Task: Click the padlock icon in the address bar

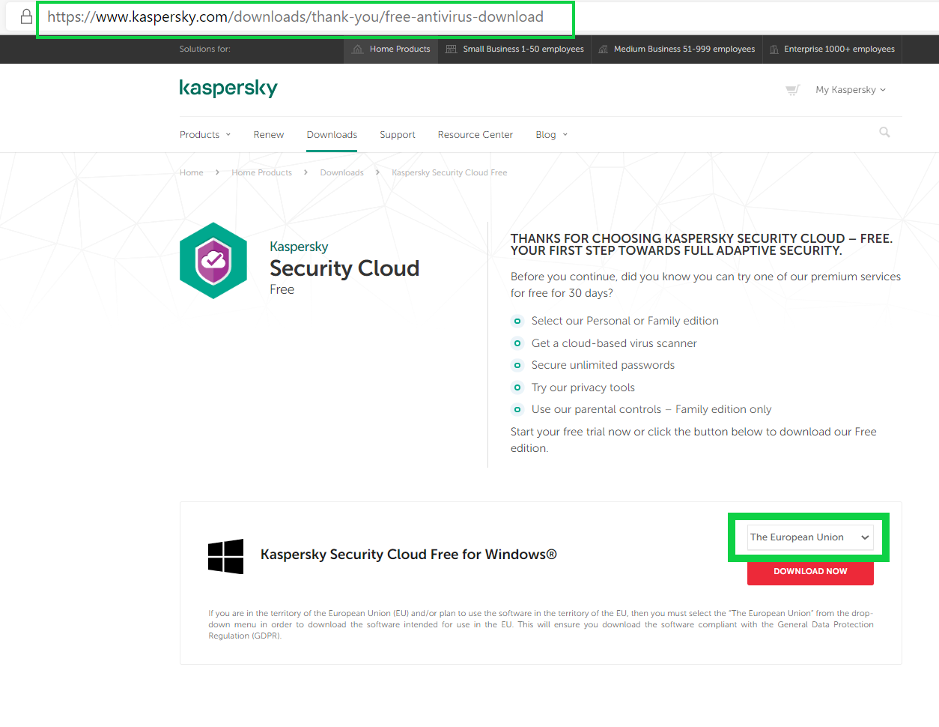Action: tap(26, 16)
